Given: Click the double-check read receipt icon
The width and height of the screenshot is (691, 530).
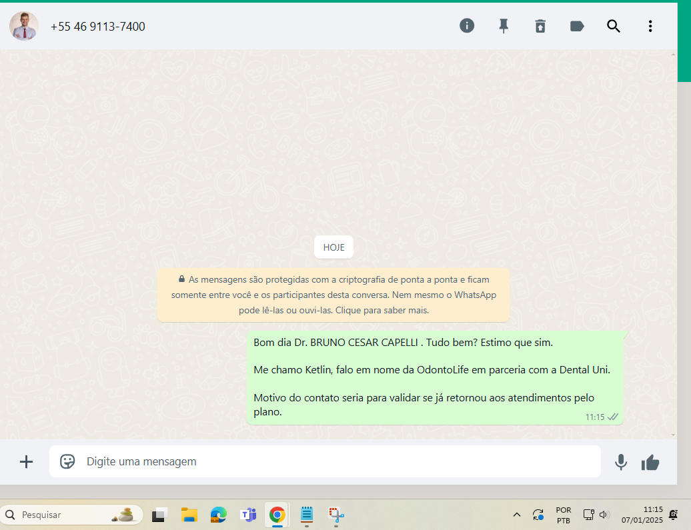Looking at the screenshot, I should pos(613,417).
